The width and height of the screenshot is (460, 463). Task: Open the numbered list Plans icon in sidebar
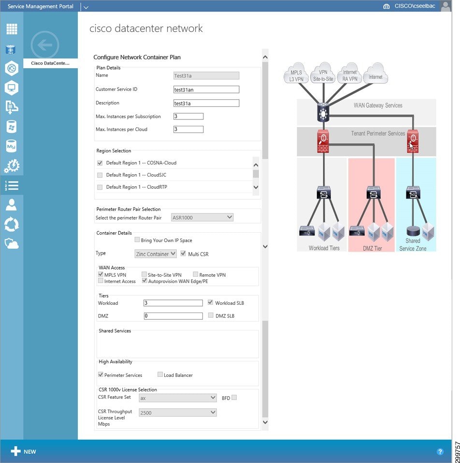coord(12,185)
